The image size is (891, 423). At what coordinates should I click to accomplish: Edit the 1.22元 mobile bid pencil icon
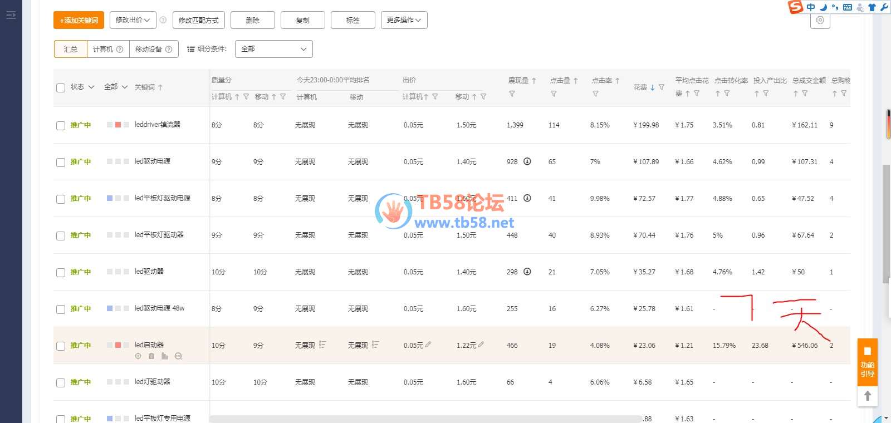pos(481,345)
